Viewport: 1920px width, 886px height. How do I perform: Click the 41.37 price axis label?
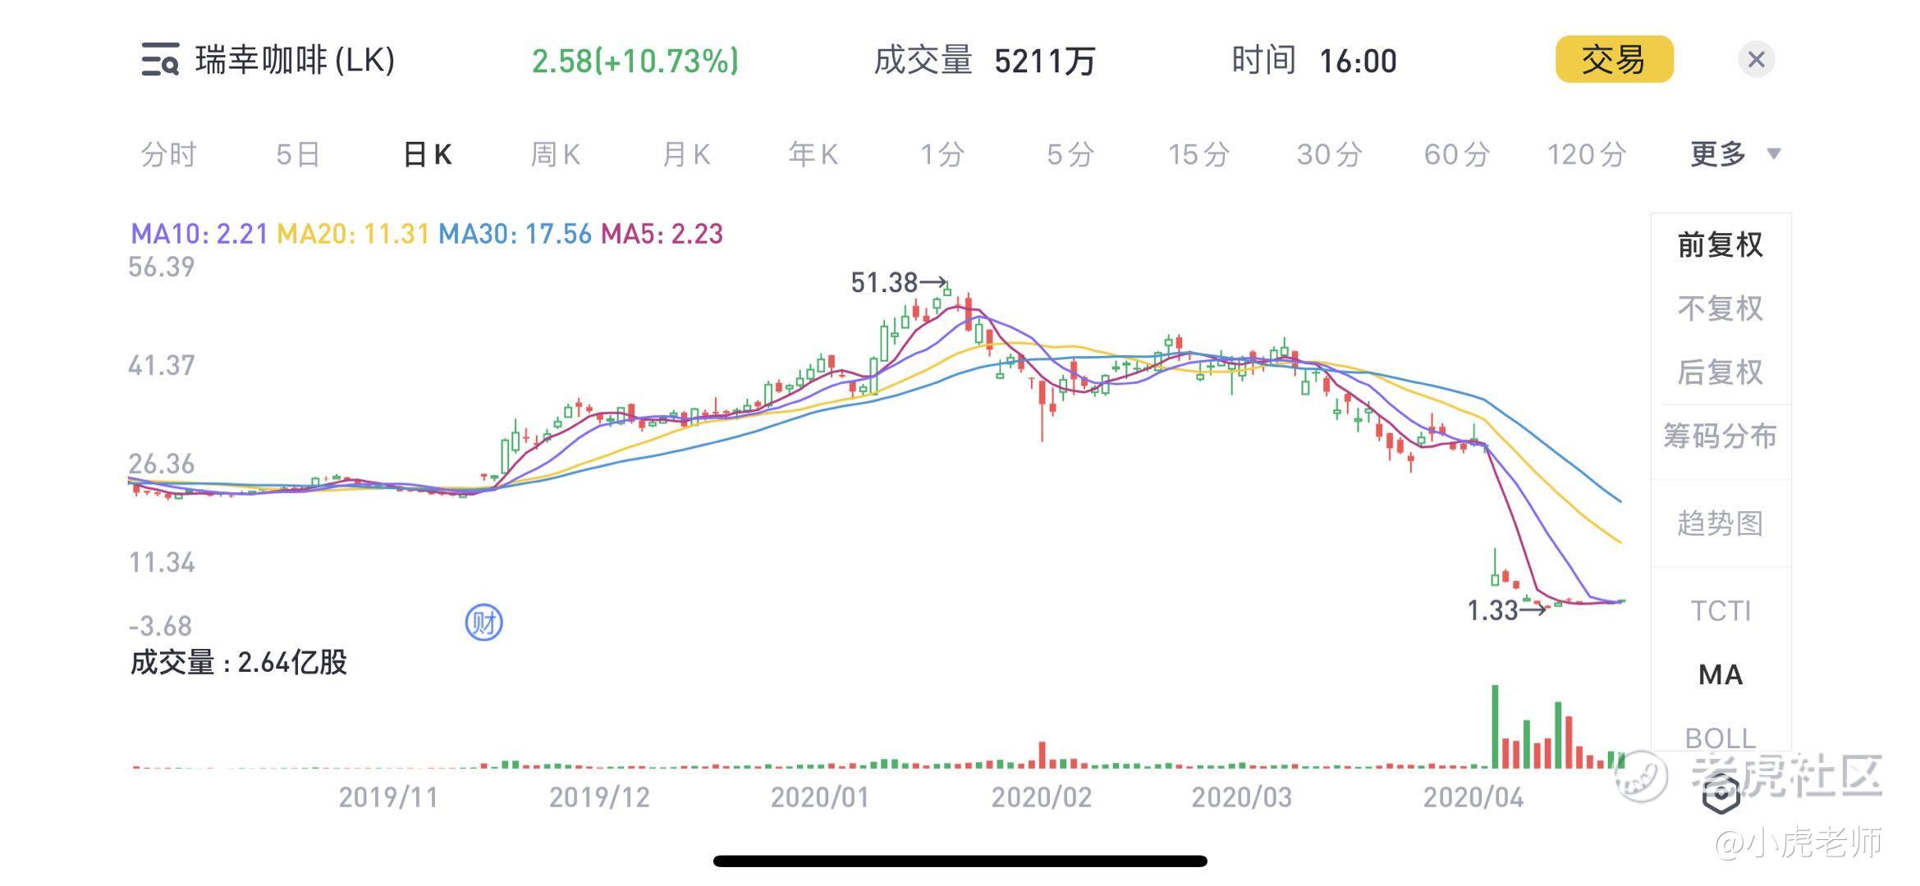coord(162,366)
